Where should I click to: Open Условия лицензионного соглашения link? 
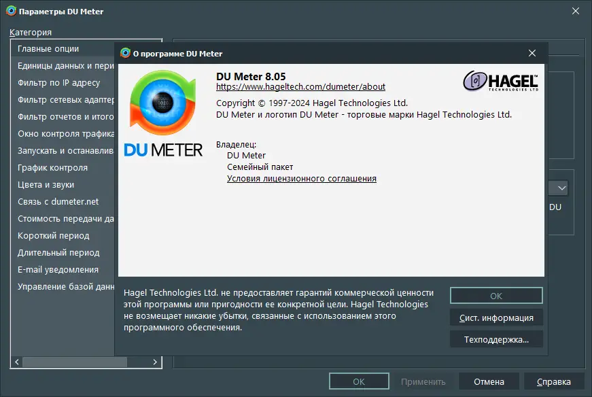pyautogui.click(x=302, y=179)
